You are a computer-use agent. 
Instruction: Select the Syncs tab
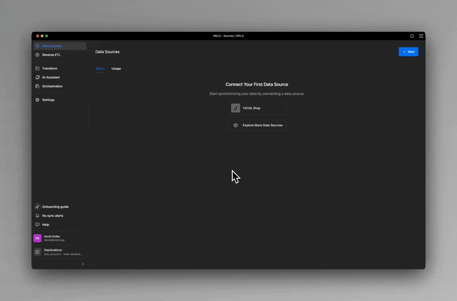(100, 69)
